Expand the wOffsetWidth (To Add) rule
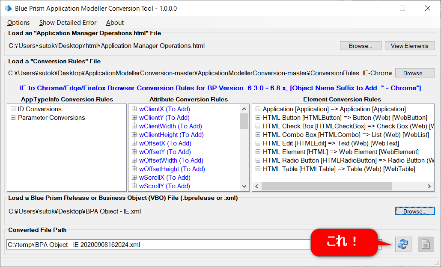The width and height of the screenshot is (441, 267). [x=134, y=160]
